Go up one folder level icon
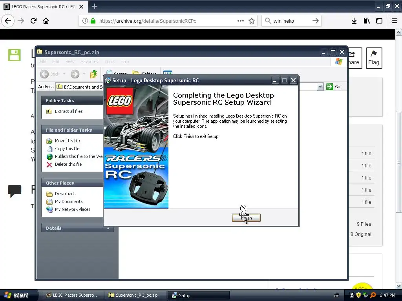 pyautogui.click(x=94, y=74)
